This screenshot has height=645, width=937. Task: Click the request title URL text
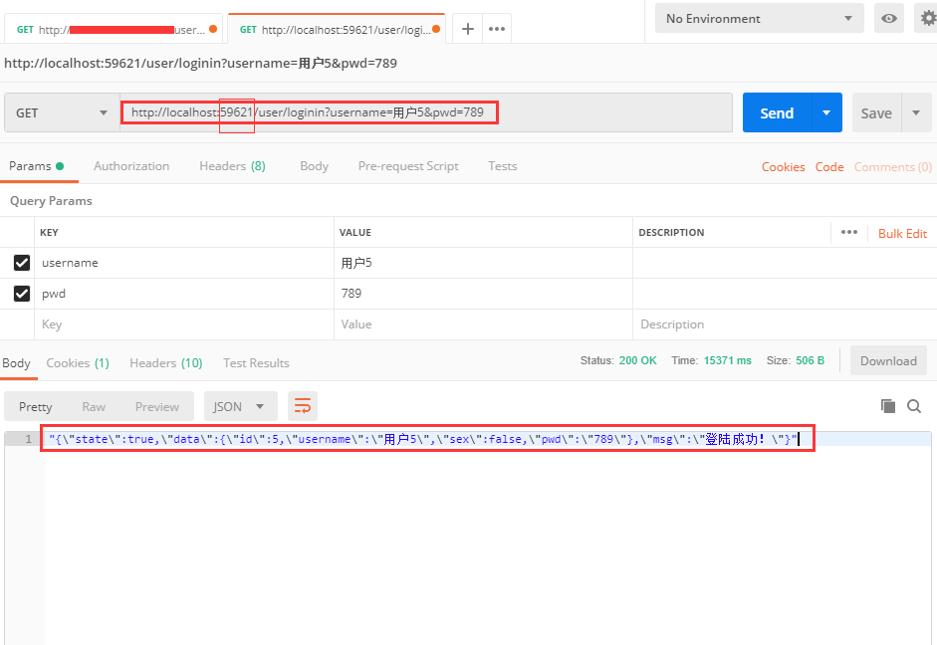point(200,63)
